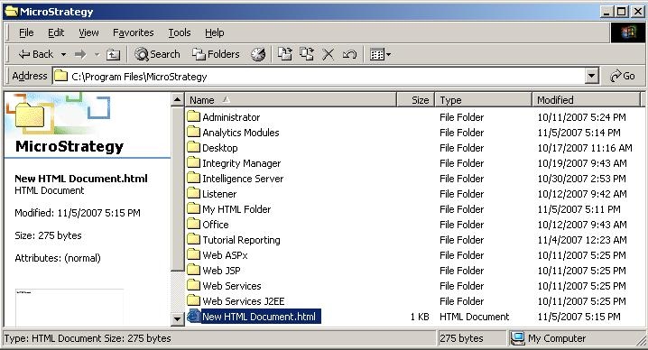648x350 pixels.
Task: Select the Tutorial Reporting folder icon
Action: click(193, 239)
